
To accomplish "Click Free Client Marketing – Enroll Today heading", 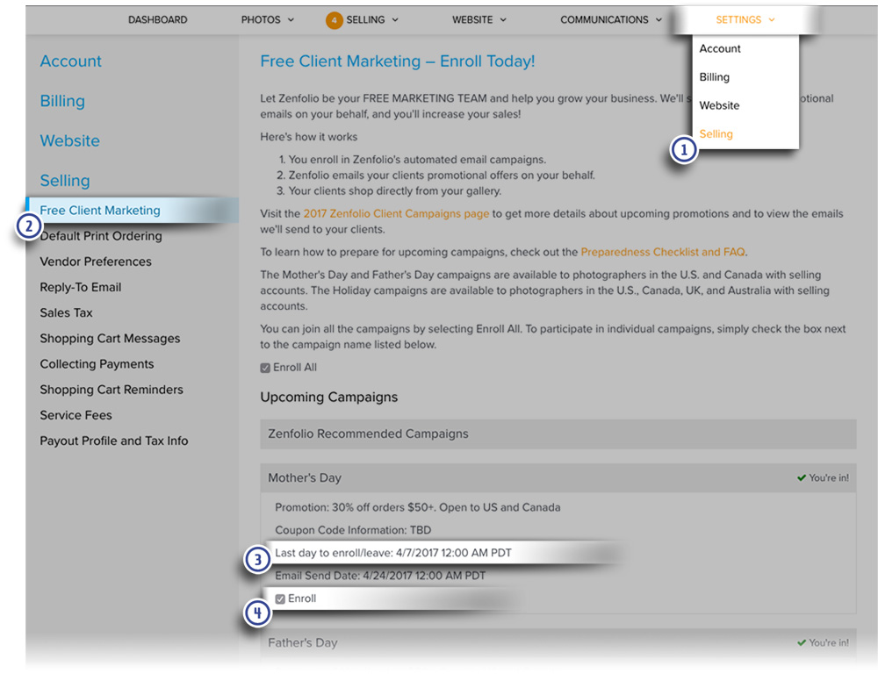I will [398, 61].
